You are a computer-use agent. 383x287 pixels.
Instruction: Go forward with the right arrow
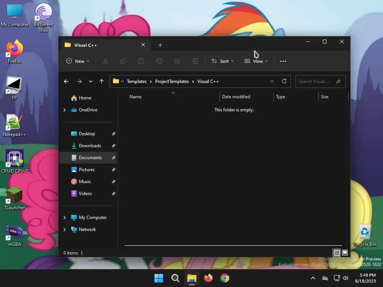(x=79, y=81)
